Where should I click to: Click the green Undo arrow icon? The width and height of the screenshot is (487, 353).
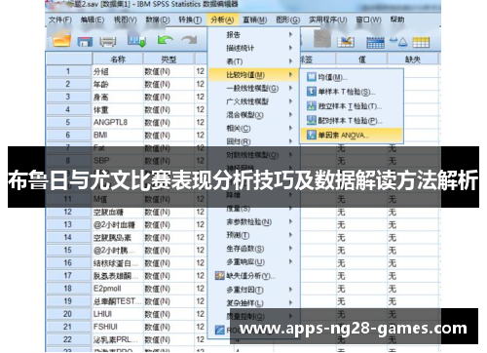(165, 40)
